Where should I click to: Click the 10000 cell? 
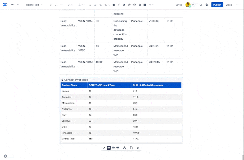tap(99, 62)
